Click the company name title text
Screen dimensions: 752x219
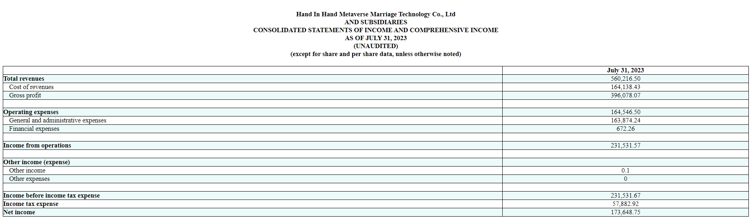click(376, 14)
